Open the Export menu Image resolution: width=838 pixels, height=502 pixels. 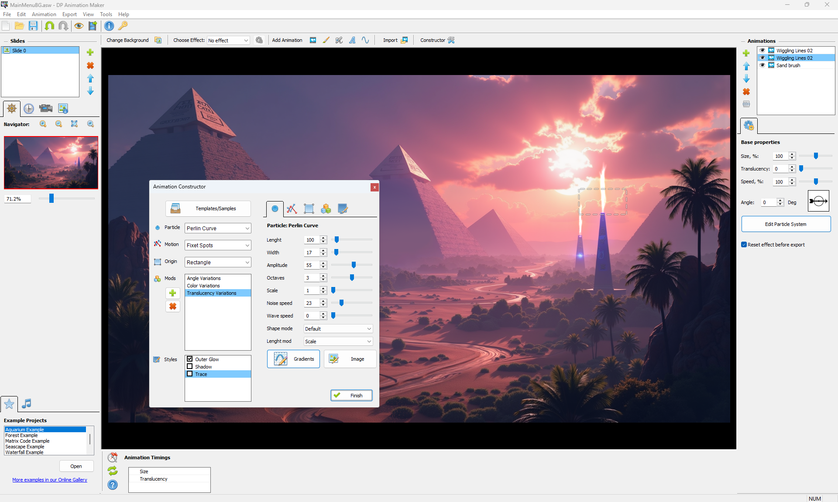69,14
